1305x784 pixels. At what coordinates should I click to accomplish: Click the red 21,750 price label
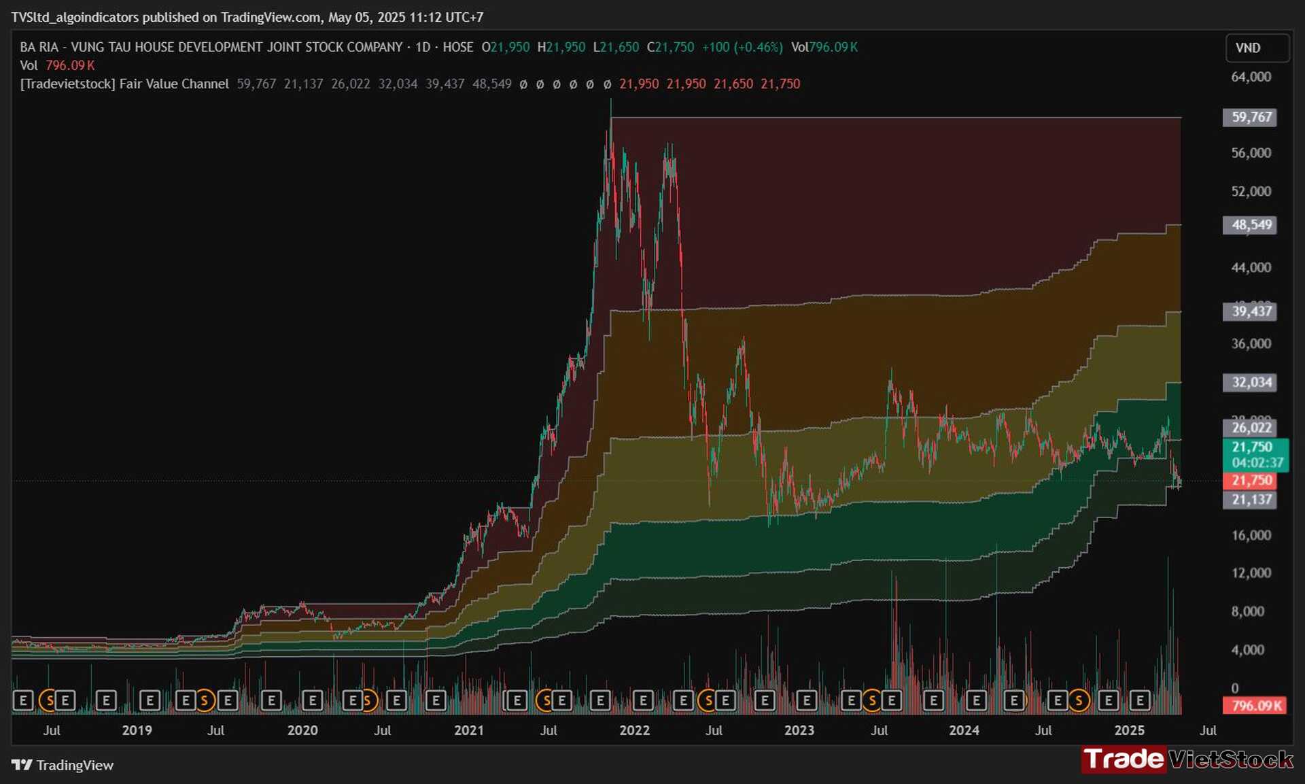pos(1251,481)
